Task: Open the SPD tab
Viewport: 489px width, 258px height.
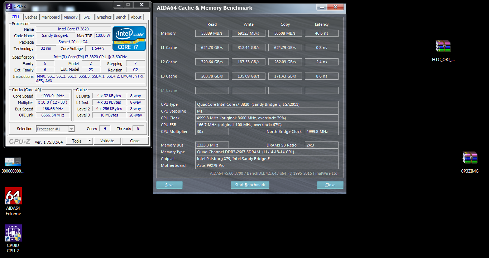Action: coord(87,17)
